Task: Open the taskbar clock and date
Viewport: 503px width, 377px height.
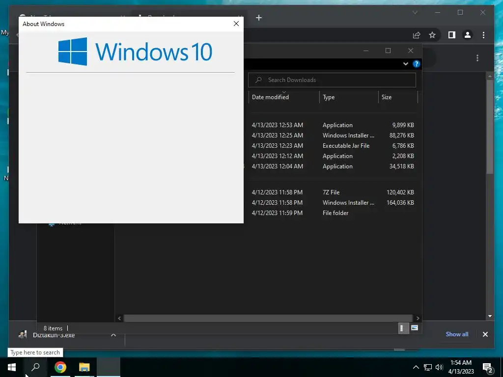Action: pyautogui.click(x=461, y=367)
